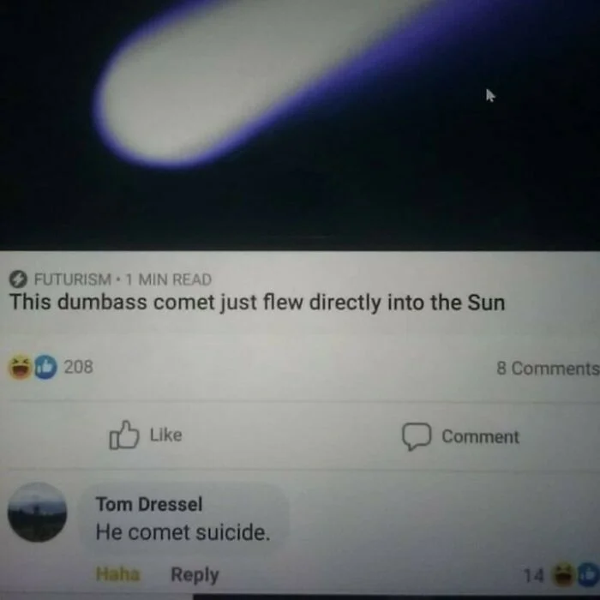Reply to Tom Dressel's comment
Viewport: 600px width, 600px height.
pyautogui.click(x=195, y=574)
